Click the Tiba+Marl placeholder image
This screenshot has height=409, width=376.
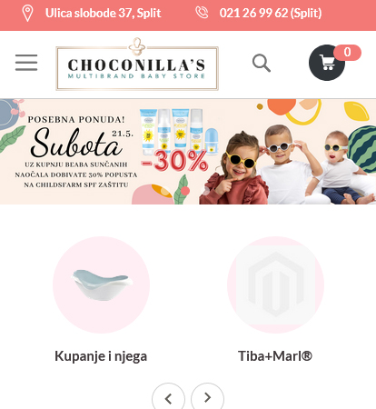(275, 284)
